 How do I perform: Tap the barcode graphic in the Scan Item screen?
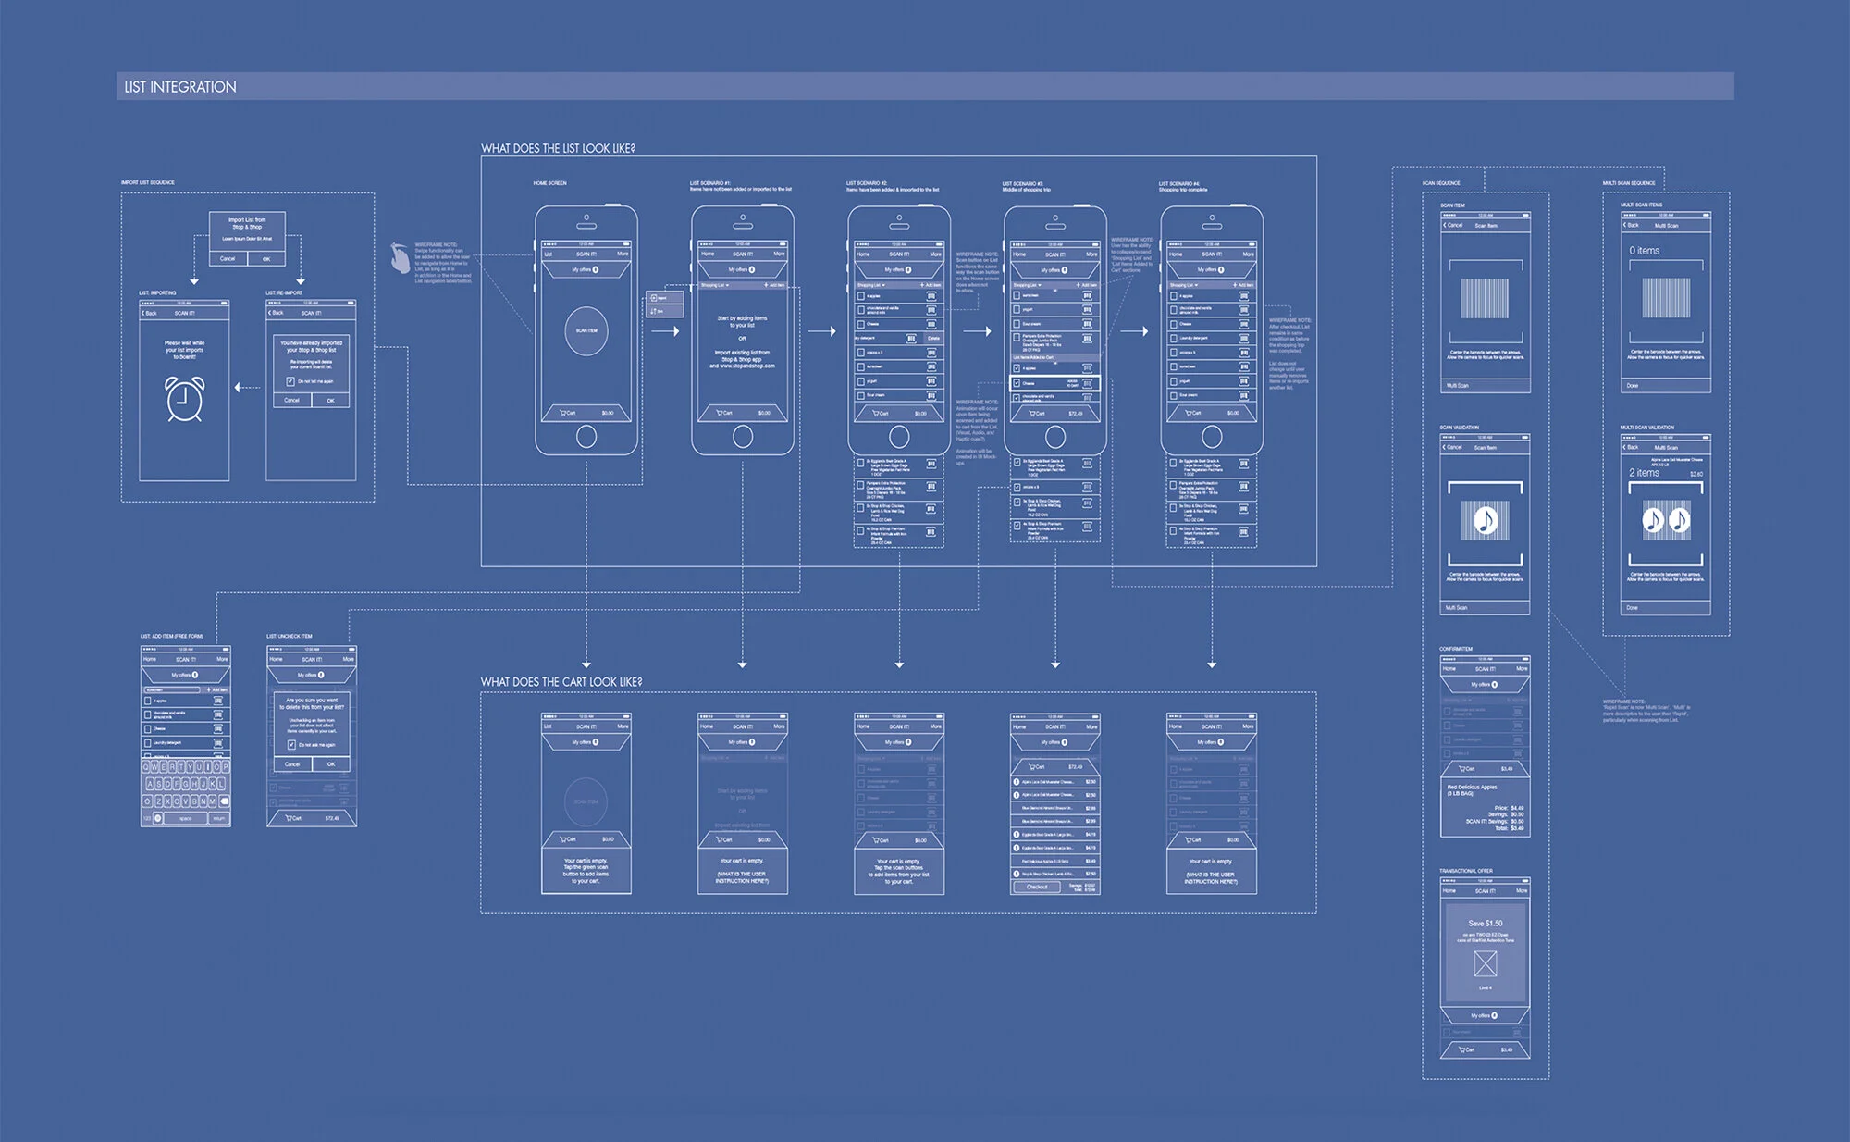click(1485, 300)
